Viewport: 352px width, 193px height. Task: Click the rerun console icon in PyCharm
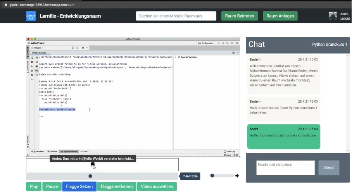coord(32,58)
